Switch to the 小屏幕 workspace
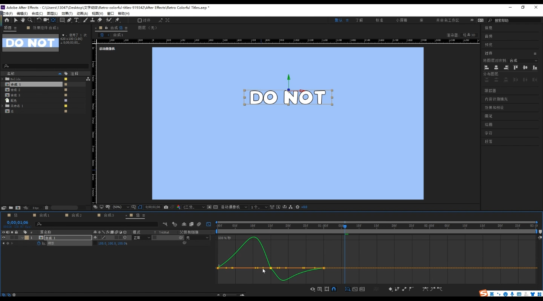543x301 pixels. (x=402, y=20)
